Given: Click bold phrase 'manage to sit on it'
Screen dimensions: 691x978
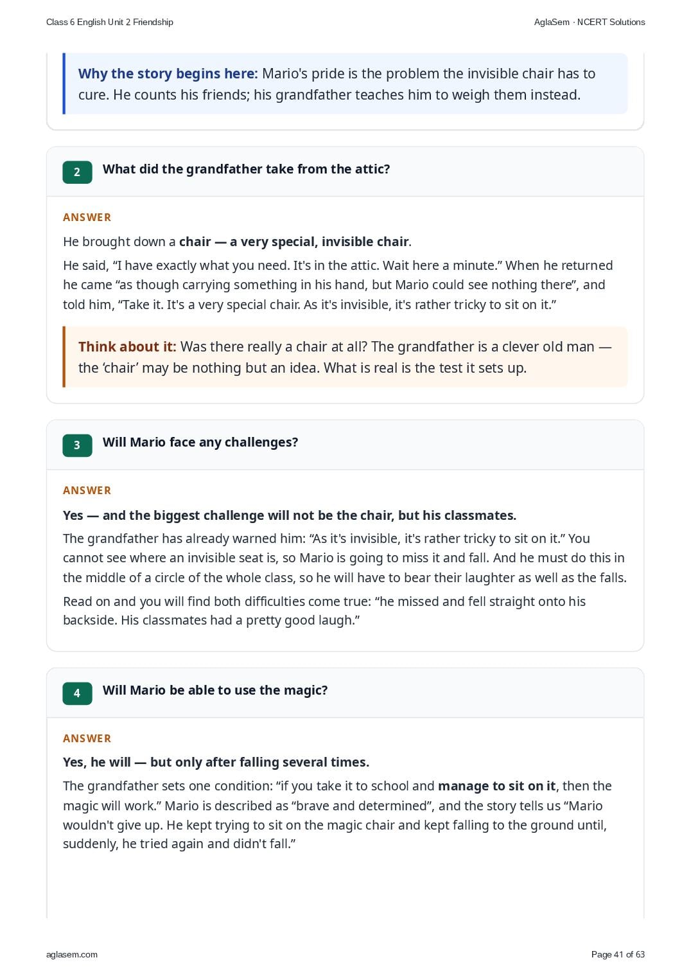Looking at the screenshot, I should tap(496, 786).
